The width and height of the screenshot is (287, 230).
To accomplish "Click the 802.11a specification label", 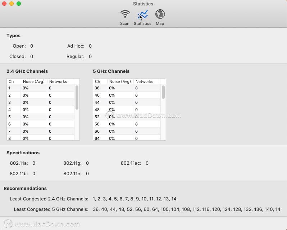I will 19,163.
